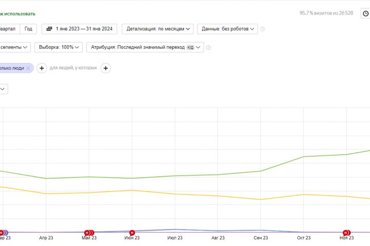Open the date range picker 1 янв 2023 — 31 янв 2024
The height and width of the screenshot is (246, 370).
[79, 29]
